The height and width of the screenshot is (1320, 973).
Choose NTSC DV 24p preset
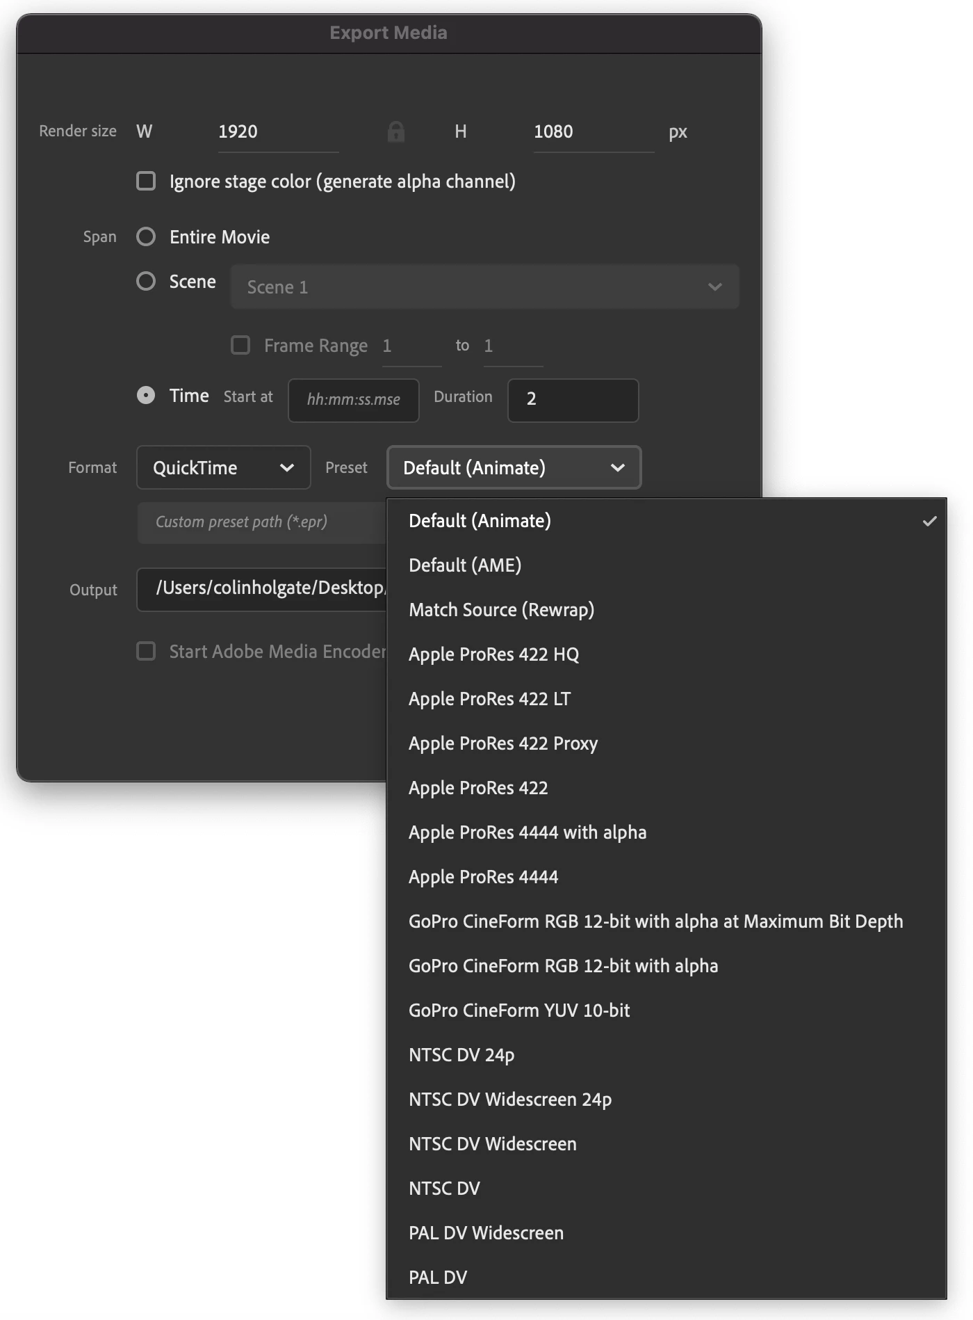[x=667, y=1055]
